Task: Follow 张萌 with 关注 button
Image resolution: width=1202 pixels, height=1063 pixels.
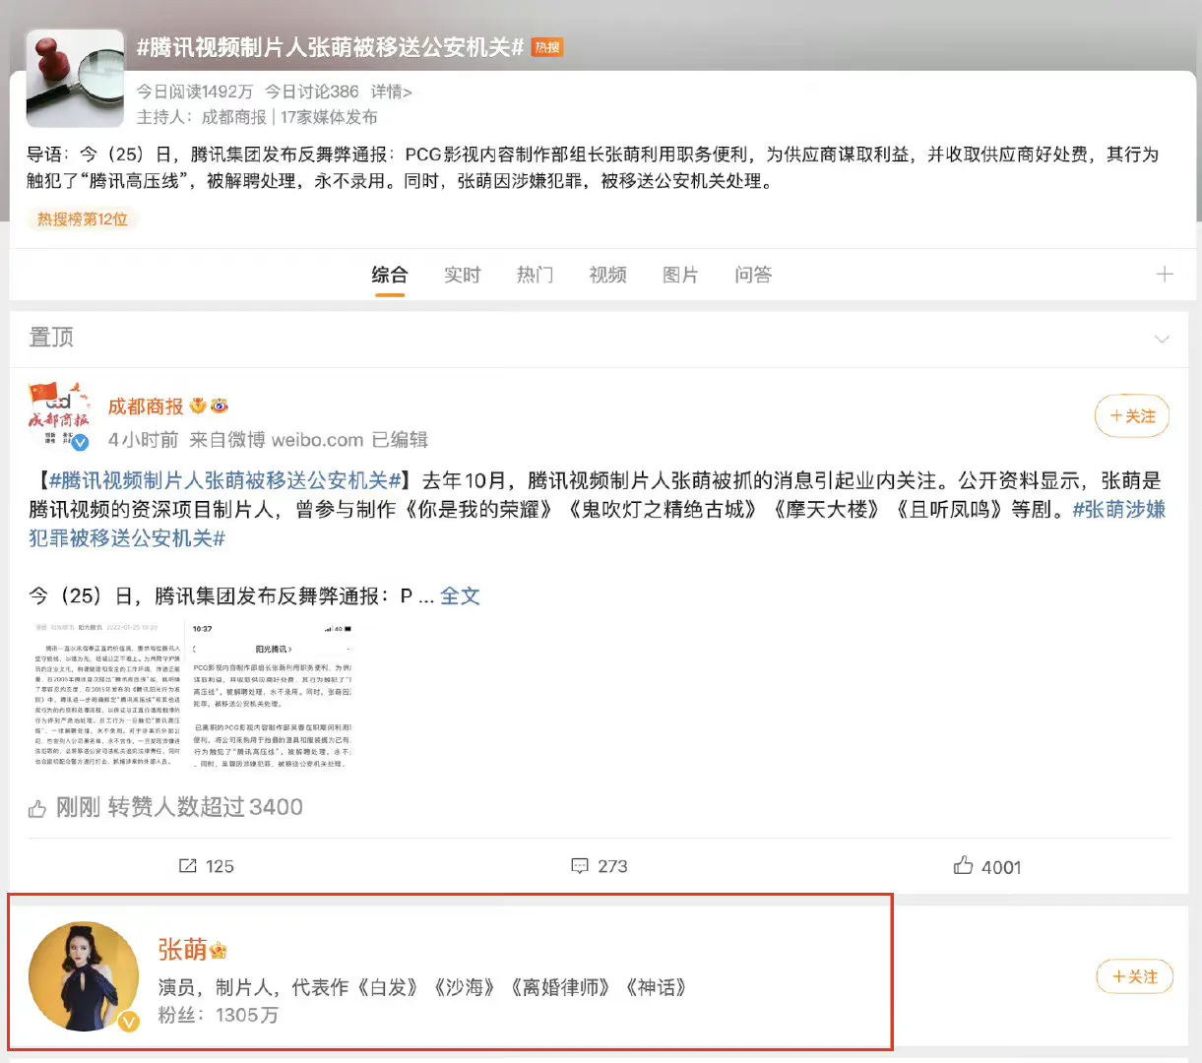Action: (1133, 976)
